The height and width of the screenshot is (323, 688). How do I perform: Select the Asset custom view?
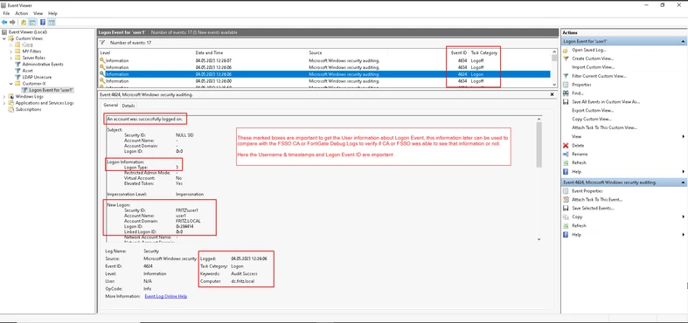point(27,71)
